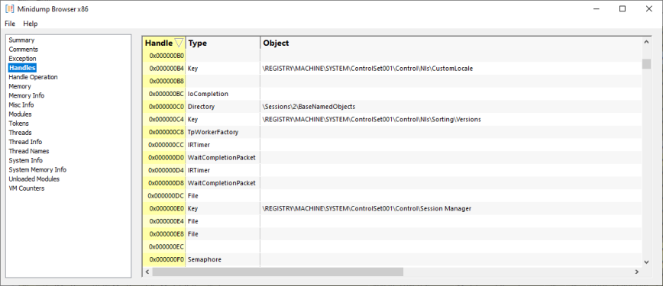Screen dimensions: 663x286
Task: Select handle 0x000000B4 cell
Action: coord(164,69)
